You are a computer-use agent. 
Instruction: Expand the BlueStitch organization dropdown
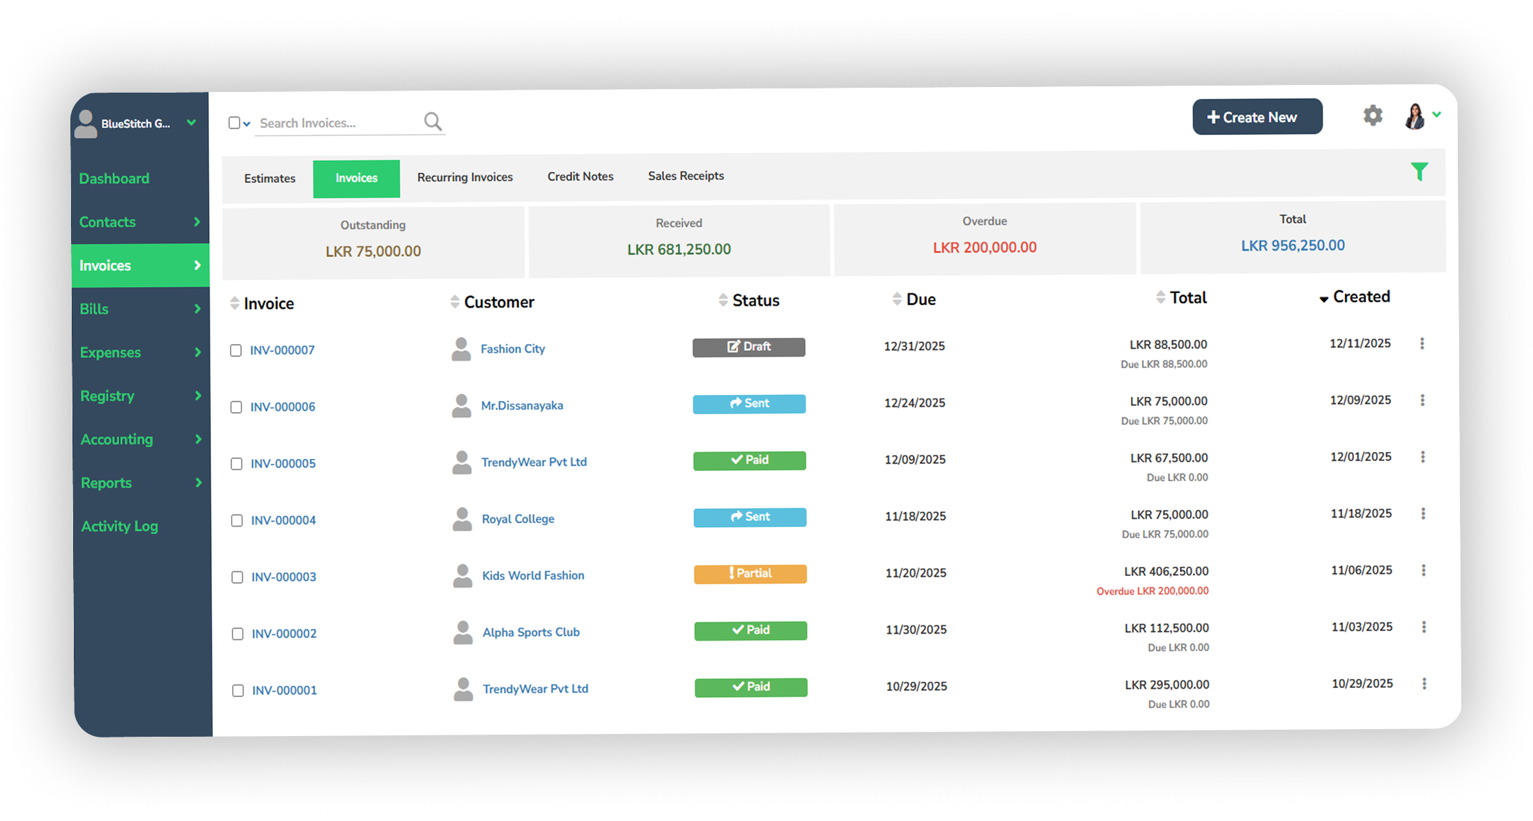pos(192,122)
